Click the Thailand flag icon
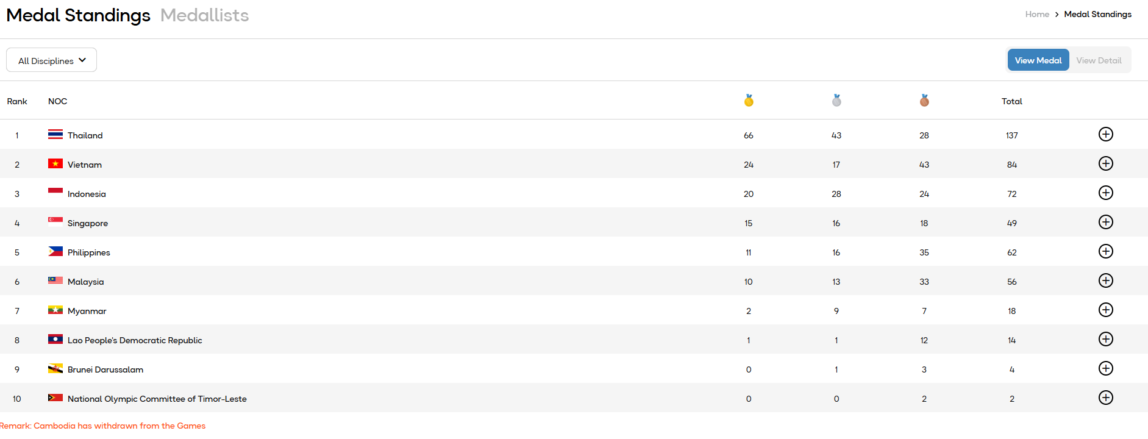Image resolution: width=1148 pixels, height=439 pixels. click(55, 134)
